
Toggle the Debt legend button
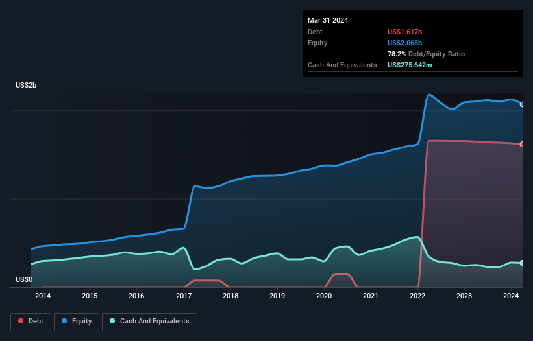[31, 322]
